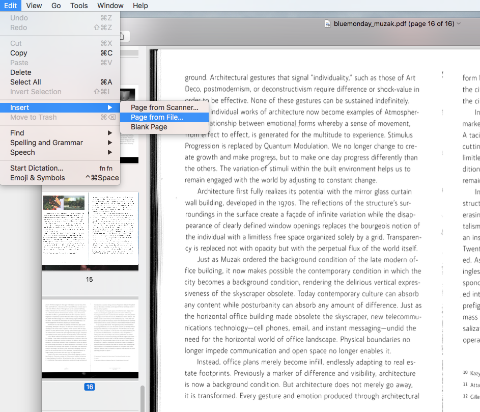Screen dimensions: 480x412
Task: Open the View menu
Action: 34,6
